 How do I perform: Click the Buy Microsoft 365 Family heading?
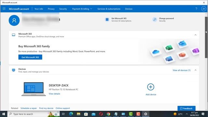tap(34, 46)
